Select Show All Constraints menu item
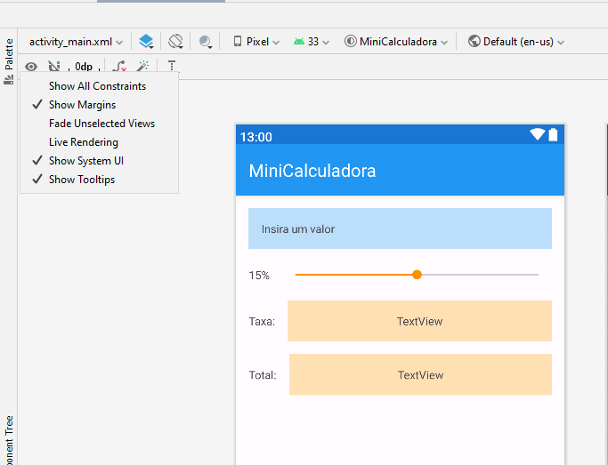 click(x=97, y=86)
